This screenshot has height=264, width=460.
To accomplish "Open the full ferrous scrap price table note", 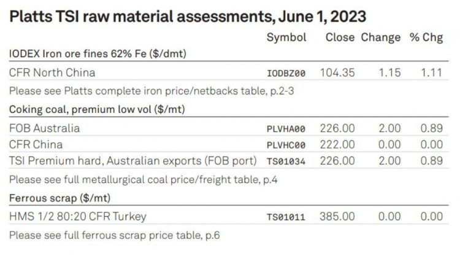I will (106, 235).
